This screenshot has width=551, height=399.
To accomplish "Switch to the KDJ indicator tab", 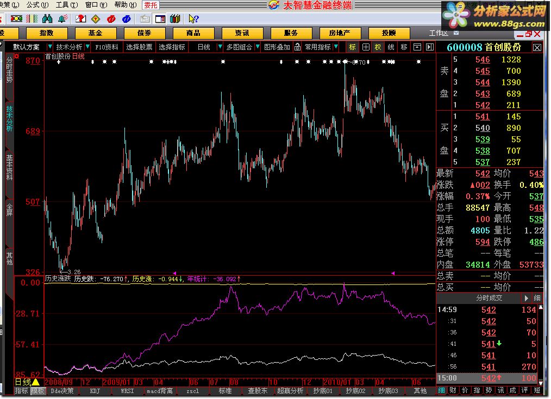I will pyautogui.click(x=95, y=391).
